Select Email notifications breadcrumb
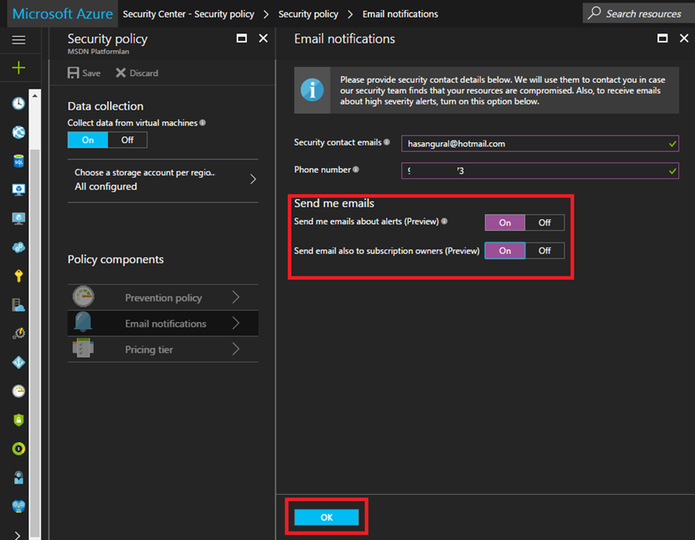Screen dimensions: 695x540 pos(401,14)
